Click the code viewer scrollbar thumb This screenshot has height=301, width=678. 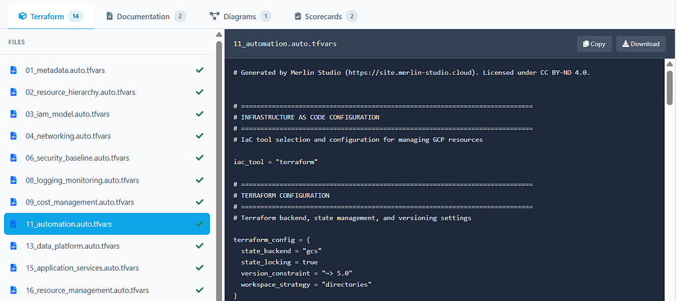pos(670,88)
